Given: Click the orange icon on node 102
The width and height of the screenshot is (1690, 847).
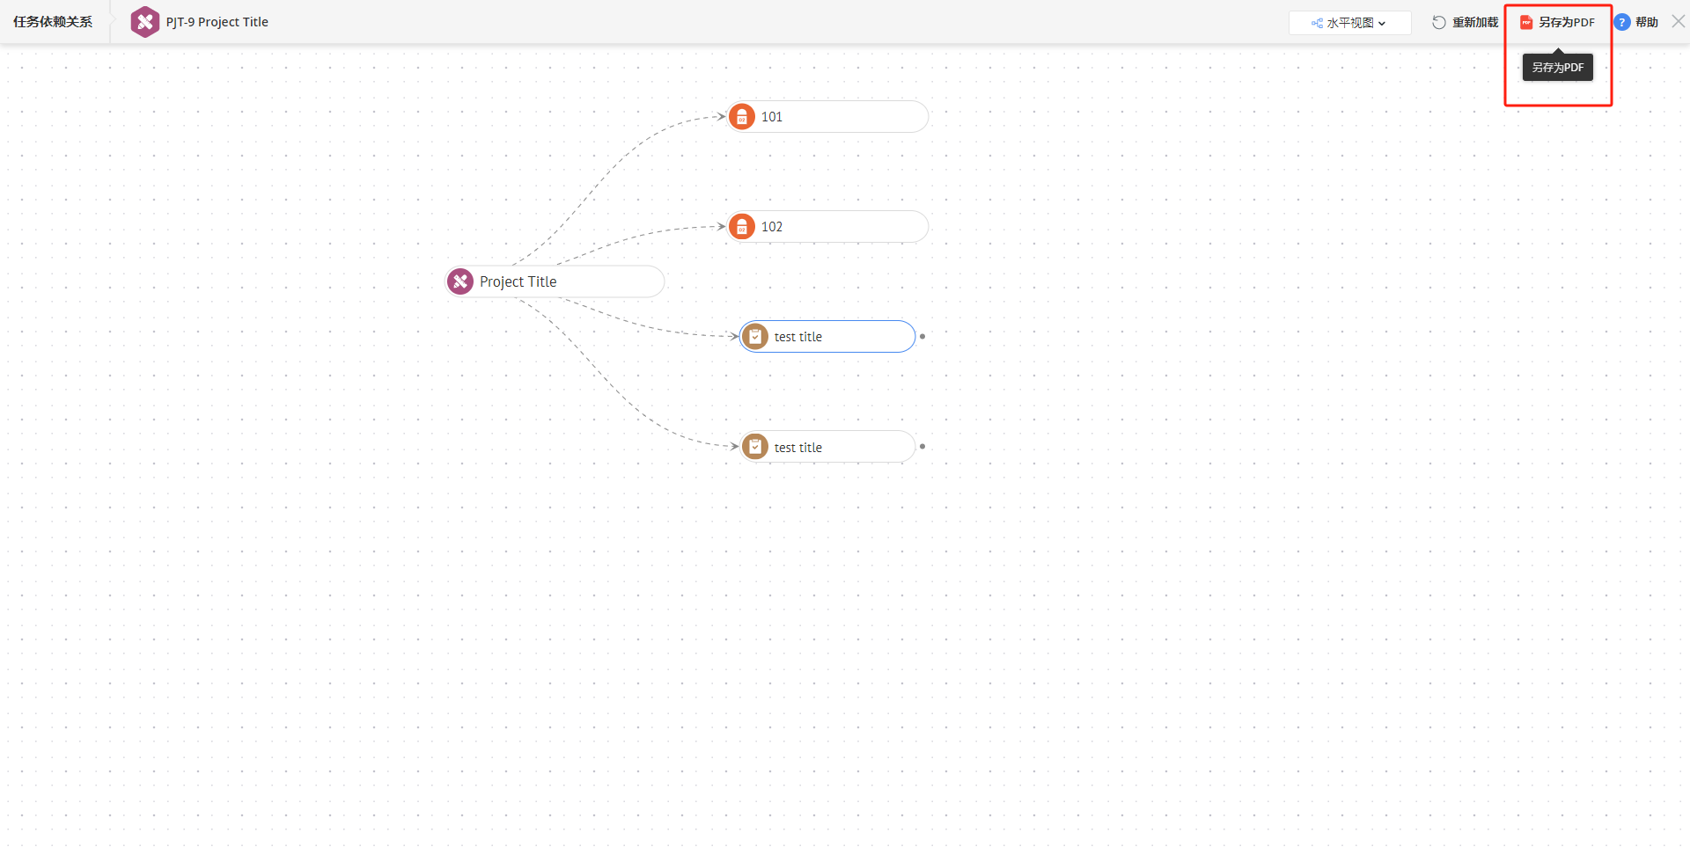Looking at the screenshot, I should coord(742,227).
